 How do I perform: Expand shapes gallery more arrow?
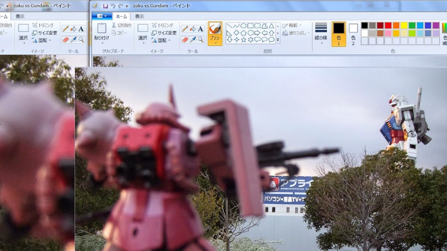278,40
